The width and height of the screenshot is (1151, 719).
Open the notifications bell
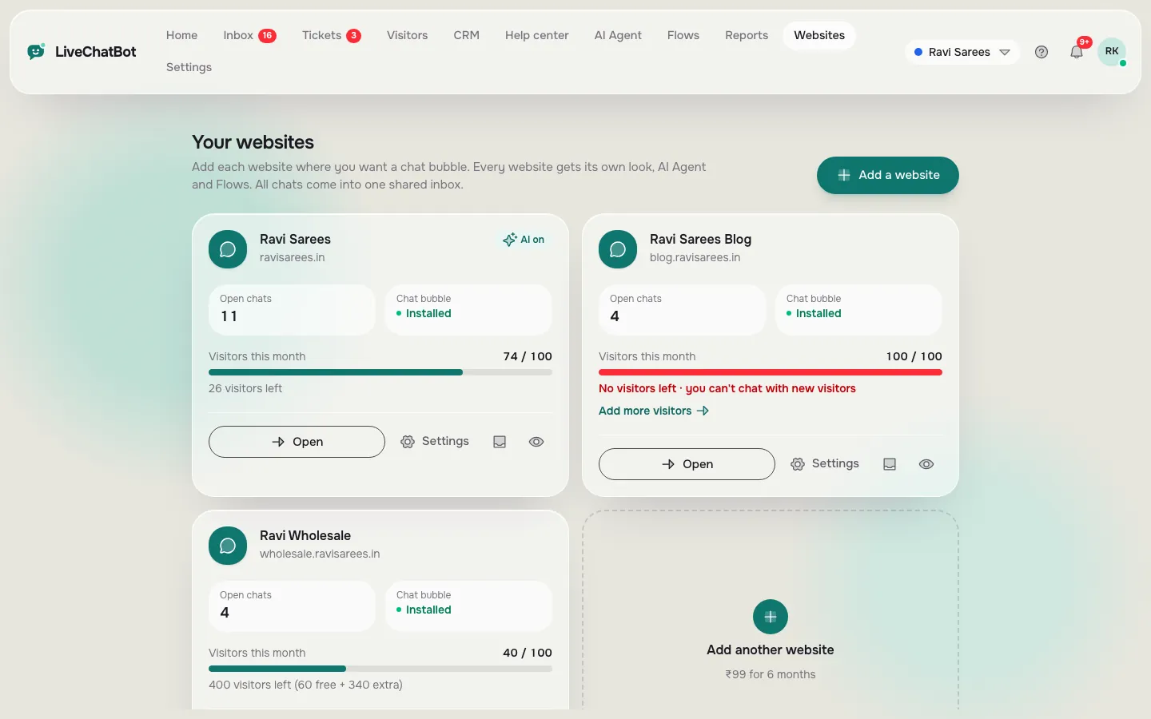coord(1077,52)
